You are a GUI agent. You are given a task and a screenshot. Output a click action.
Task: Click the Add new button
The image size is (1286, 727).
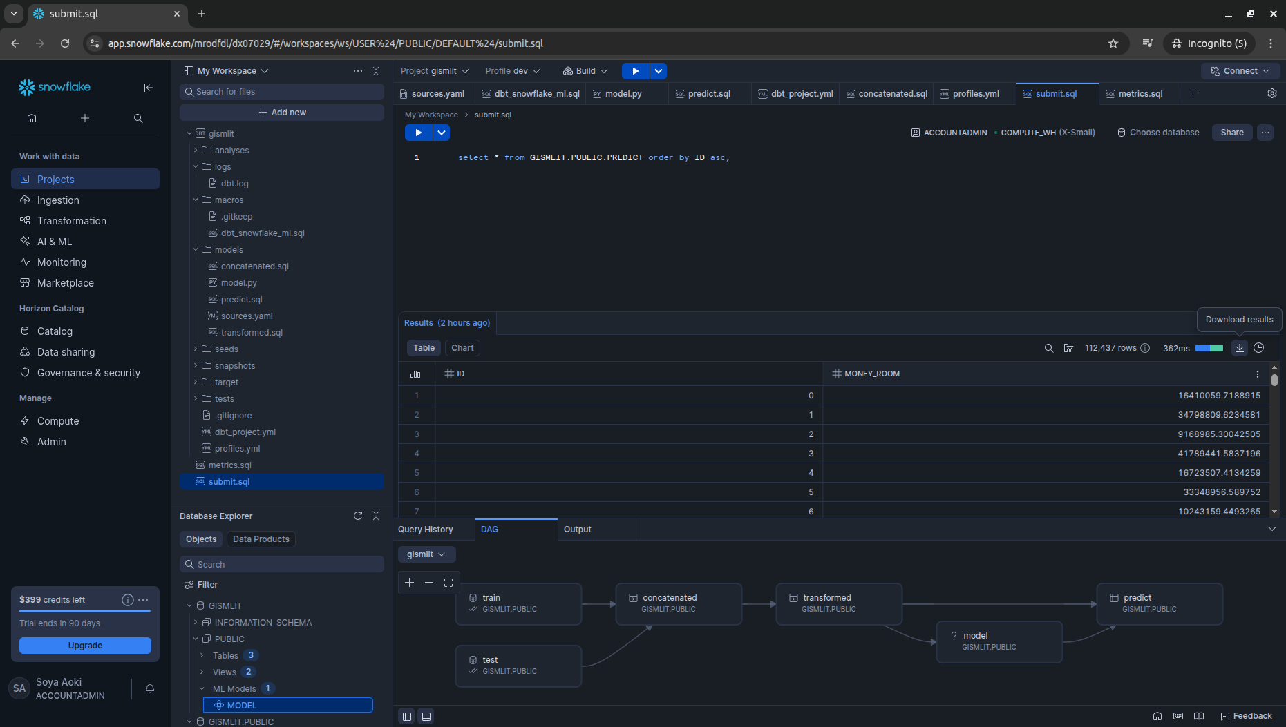(282, 113)
